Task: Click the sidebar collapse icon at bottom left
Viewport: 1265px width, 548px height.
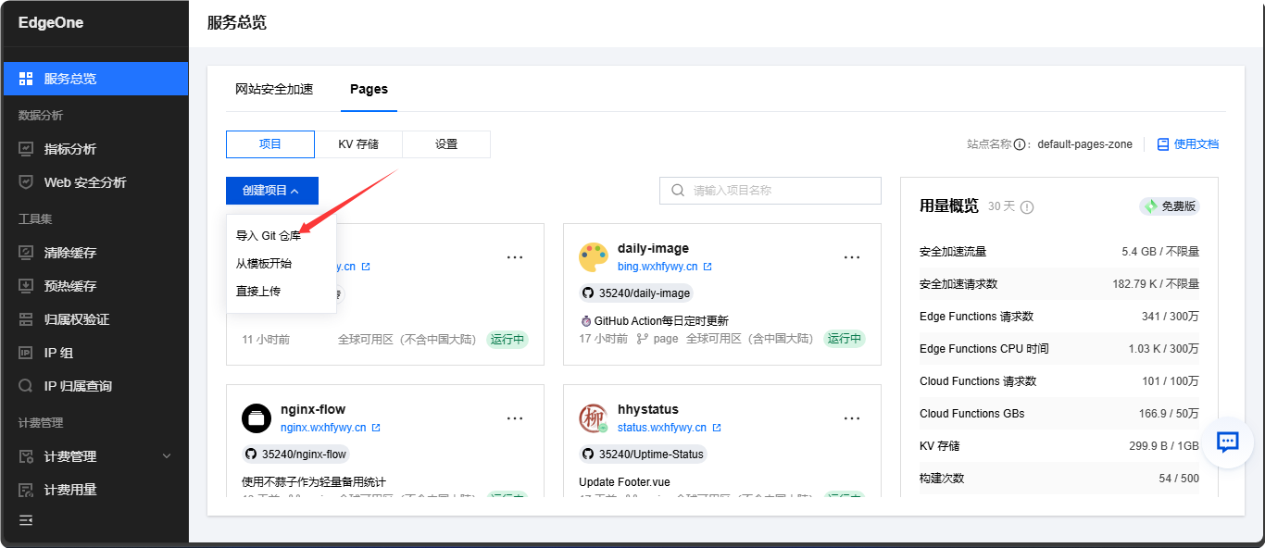Action: tap(26, 520)
